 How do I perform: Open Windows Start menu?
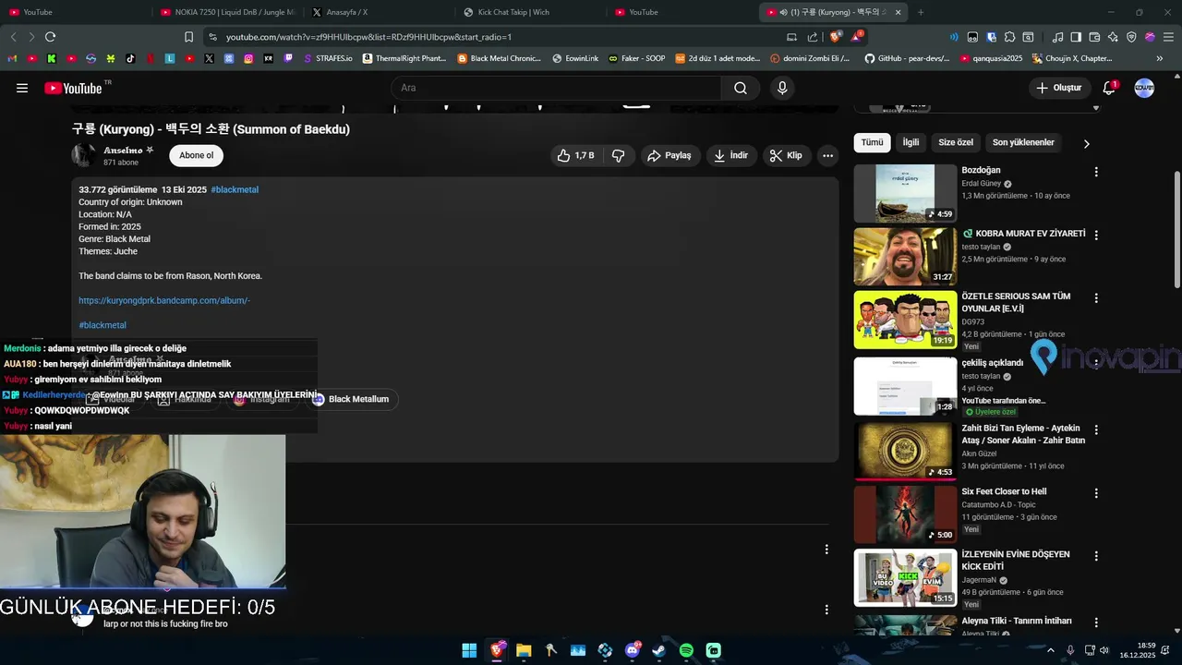point(469,650)
